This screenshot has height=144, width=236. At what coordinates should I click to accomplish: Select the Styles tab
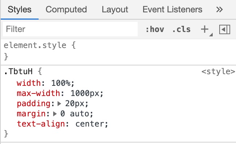tap(20, 9)
